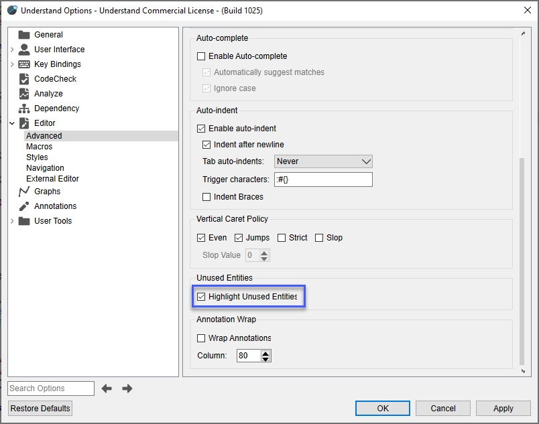Click the General folder icon
The width and height of the screenshot is (539, 424).
point(23,35)
